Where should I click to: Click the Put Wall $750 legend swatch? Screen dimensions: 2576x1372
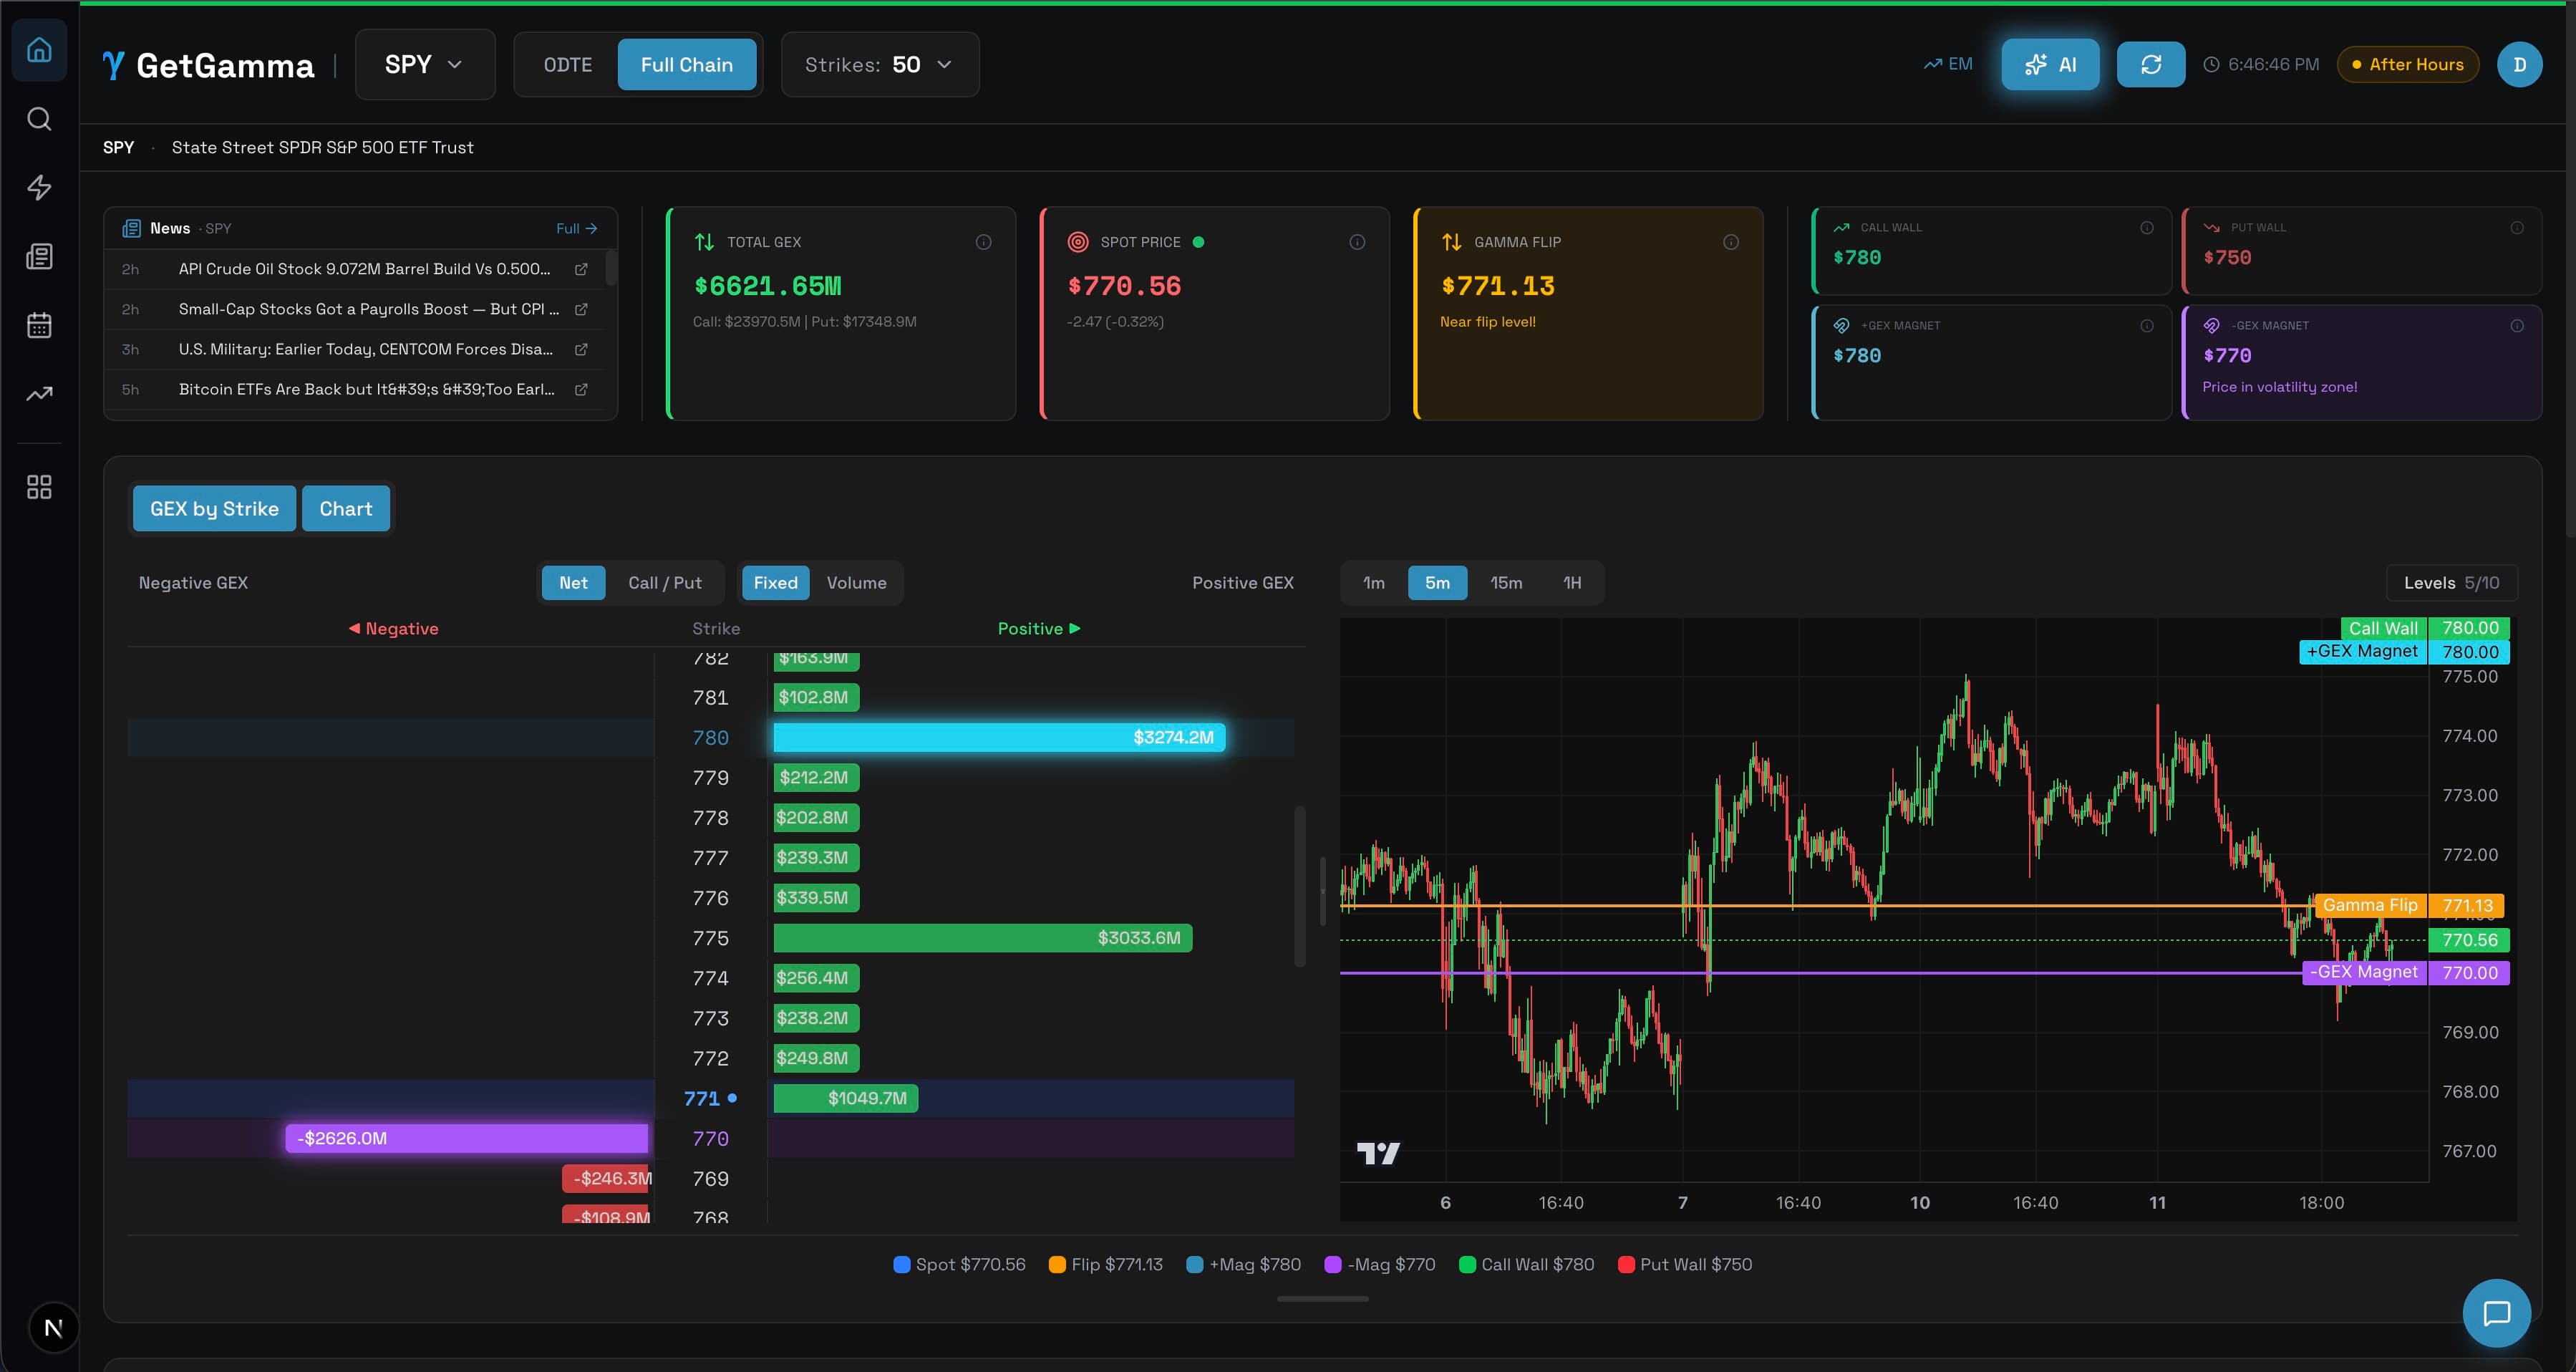(1626, 1264)
